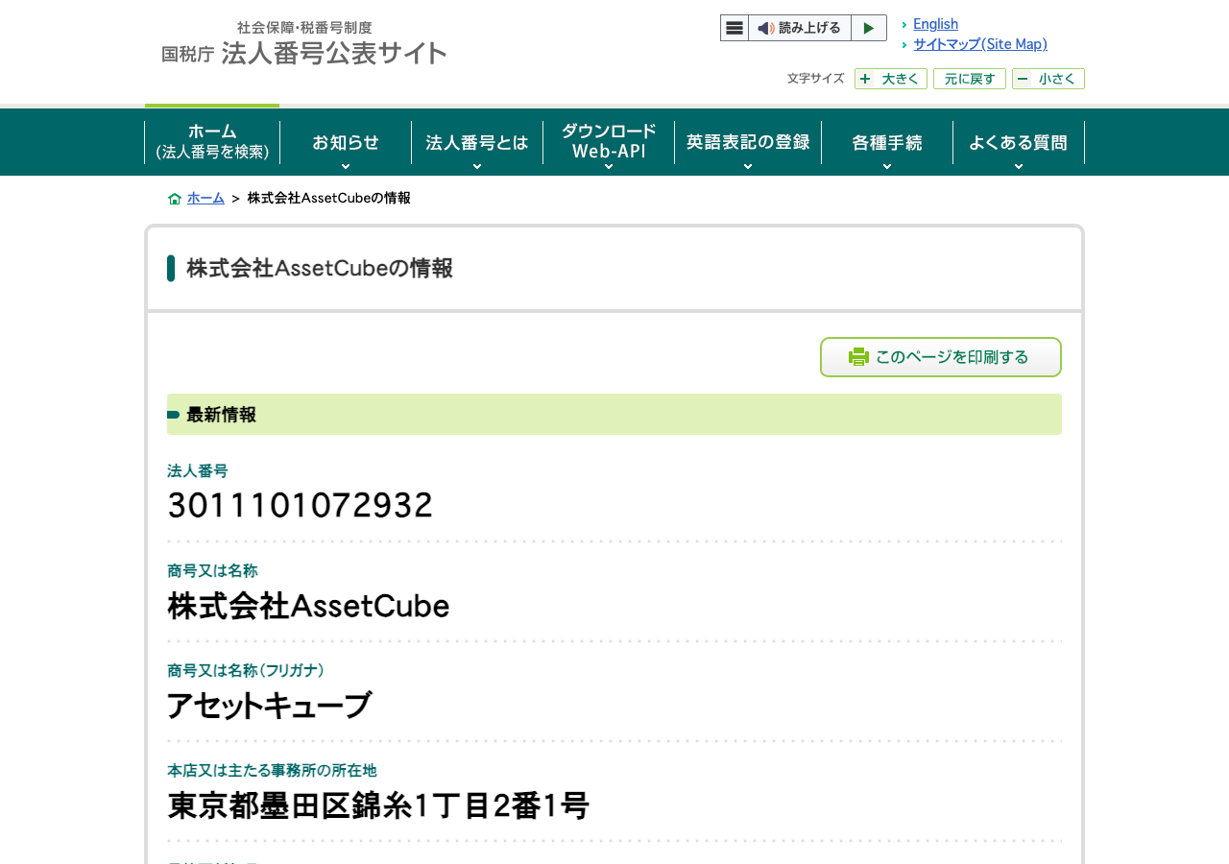The width and height of the screenshot is (1229, 864).
Task: Click the 法人番号 field label
Action: point(198,470)
